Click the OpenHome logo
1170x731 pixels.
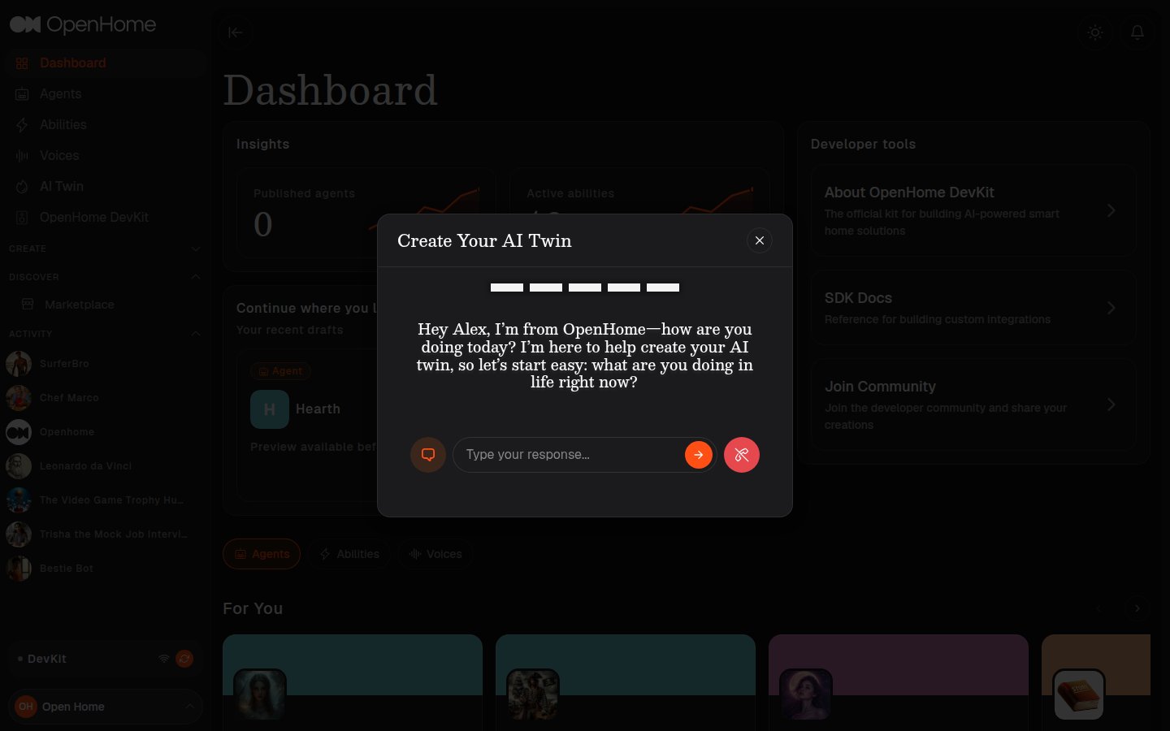[x=83, y=25]
